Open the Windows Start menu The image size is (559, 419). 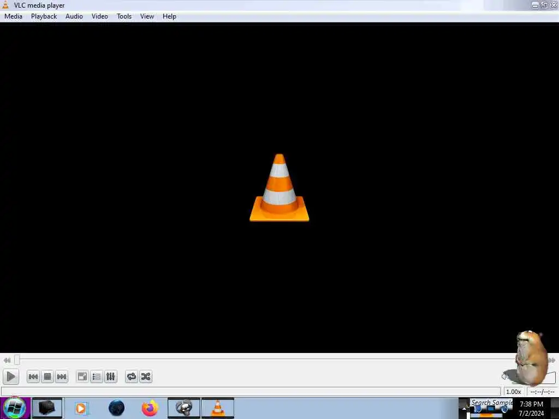15,408
